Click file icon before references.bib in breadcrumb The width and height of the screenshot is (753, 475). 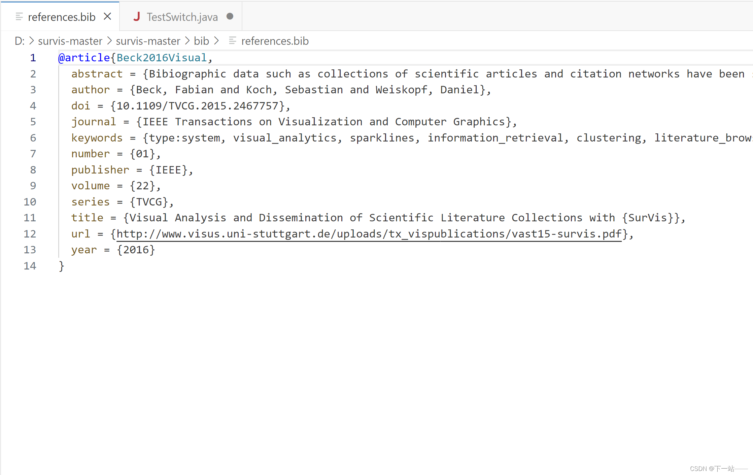pos(232,41)
